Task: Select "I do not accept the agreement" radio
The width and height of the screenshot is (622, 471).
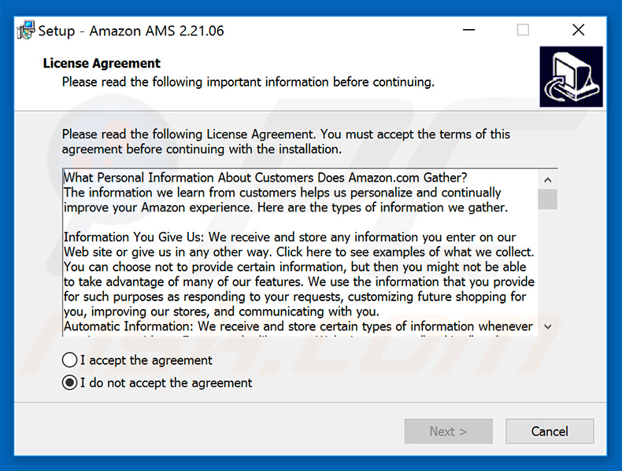Action: [69, 383]
